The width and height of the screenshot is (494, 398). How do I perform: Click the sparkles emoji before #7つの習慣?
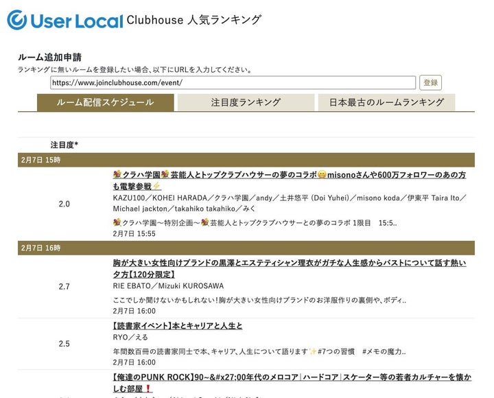[312, 351]
